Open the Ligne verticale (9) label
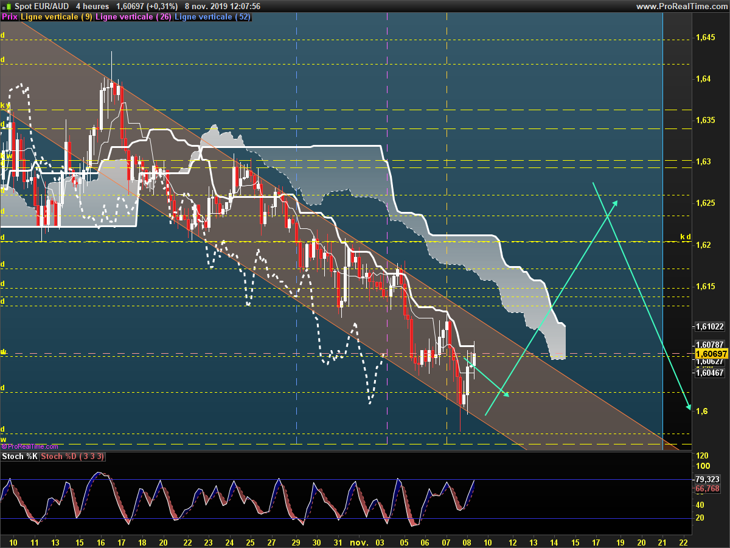The image size is (730, 548). tap(57, 17)
